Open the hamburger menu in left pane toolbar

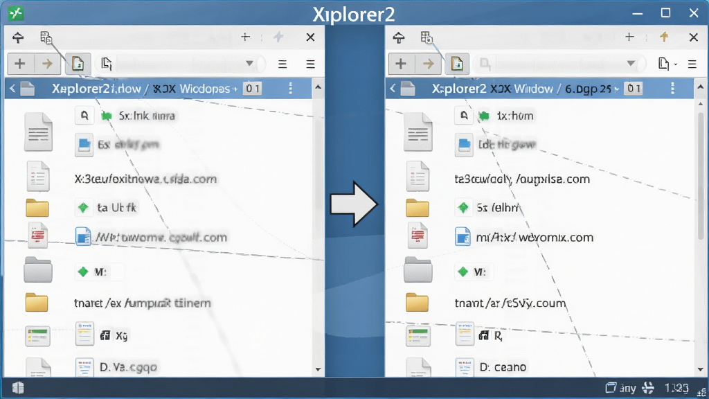[310, 64]
